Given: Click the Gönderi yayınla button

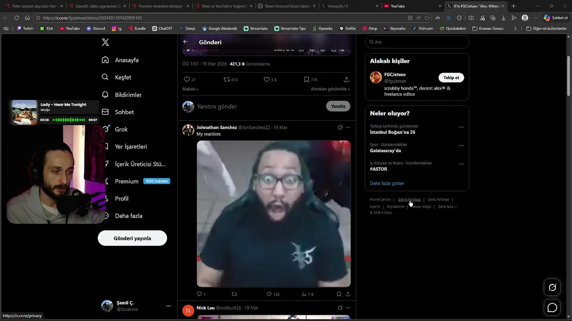Looking at the screenshot, I should (x=132, y=238).
